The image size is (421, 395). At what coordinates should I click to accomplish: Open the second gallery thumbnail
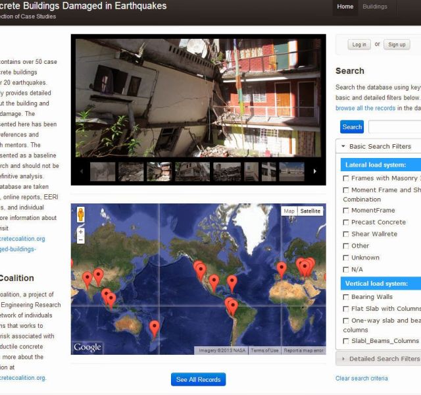[x=131, y=171]
